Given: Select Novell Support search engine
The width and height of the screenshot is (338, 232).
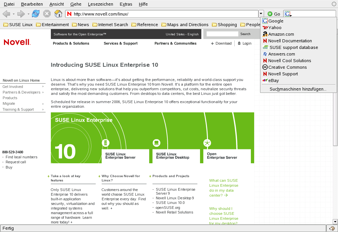Looking at the screenshot, I should 298,74.
